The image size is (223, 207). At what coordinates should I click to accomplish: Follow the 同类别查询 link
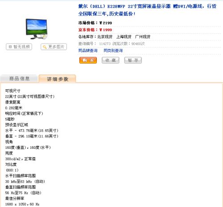click(x=113, y=51)
